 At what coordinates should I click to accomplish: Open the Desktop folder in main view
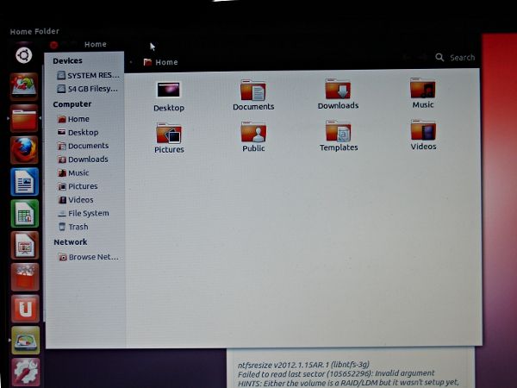point(169,97)
